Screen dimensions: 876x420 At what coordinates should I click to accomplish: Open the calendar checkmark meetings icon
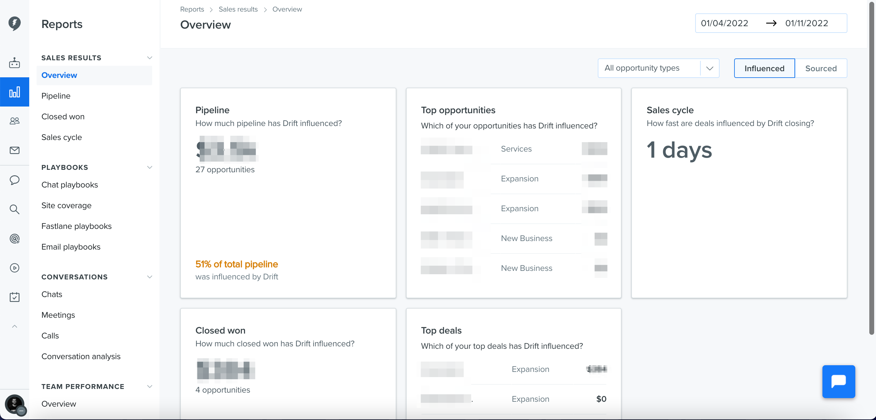pos(14,297)
